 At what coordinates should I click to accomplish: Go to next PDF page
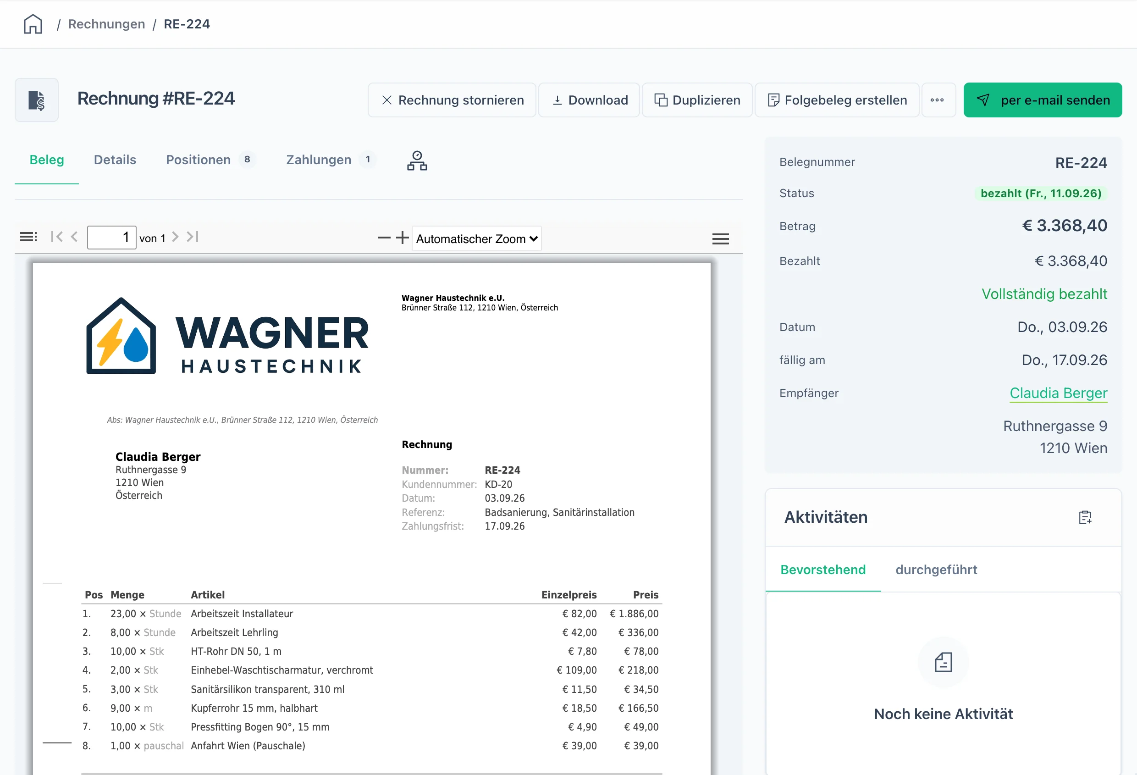tap(175, 237)
